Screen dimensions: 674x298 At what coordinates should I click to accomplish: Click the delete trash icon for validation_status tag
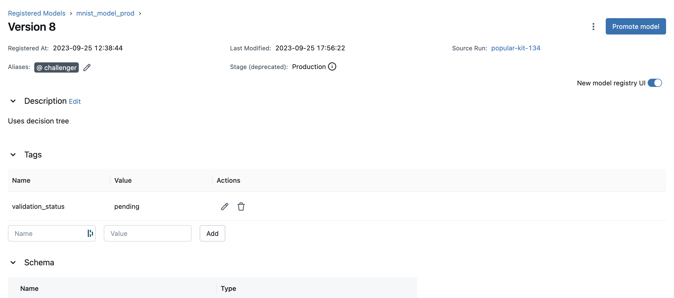pos(241,206)
